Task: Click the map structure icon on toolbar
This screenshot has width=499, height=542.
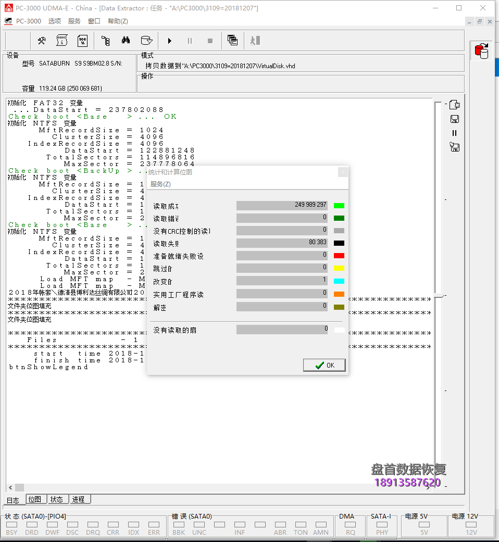Action: coord(105,40)
